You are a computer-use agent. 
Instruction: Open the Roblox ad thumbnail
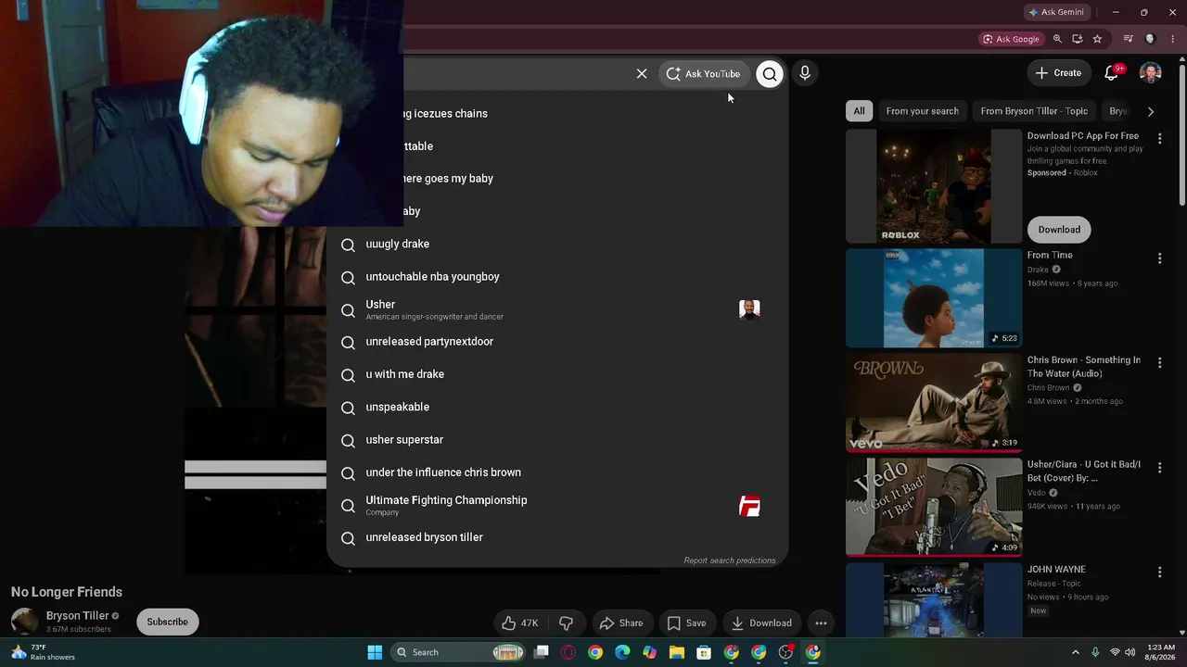point(934,185)
